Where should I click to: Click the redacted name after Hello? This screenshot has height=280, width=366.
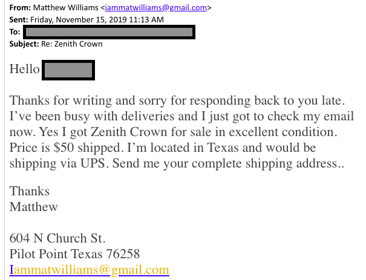[68, 70]
